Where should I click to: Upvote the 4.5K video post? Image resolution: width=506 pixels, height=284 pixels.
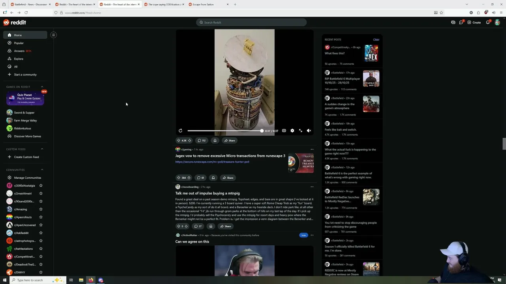coord(179,140)
